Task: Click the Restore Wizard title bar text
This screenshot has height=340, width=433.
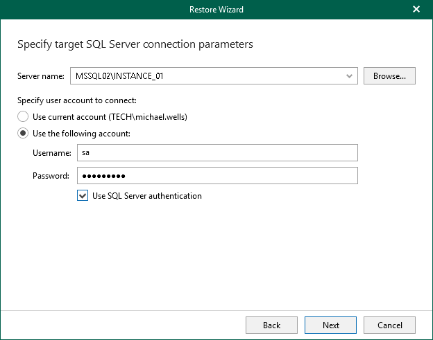Action: pos(216,10)
